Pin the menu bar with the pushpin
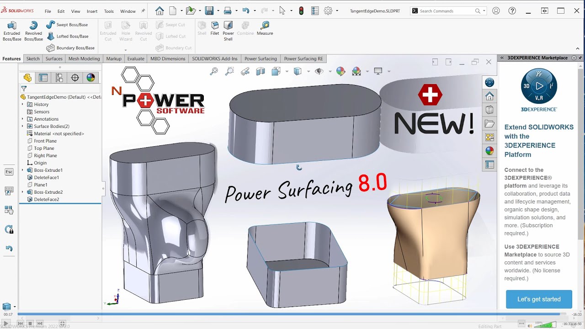Image resolution: width=585 pixels, height=329 pixels. tap(143, 11)
